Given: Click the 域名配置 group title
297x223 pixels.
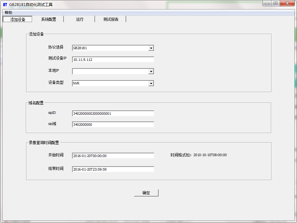Looking at the screenshot, I should [36, 103].
